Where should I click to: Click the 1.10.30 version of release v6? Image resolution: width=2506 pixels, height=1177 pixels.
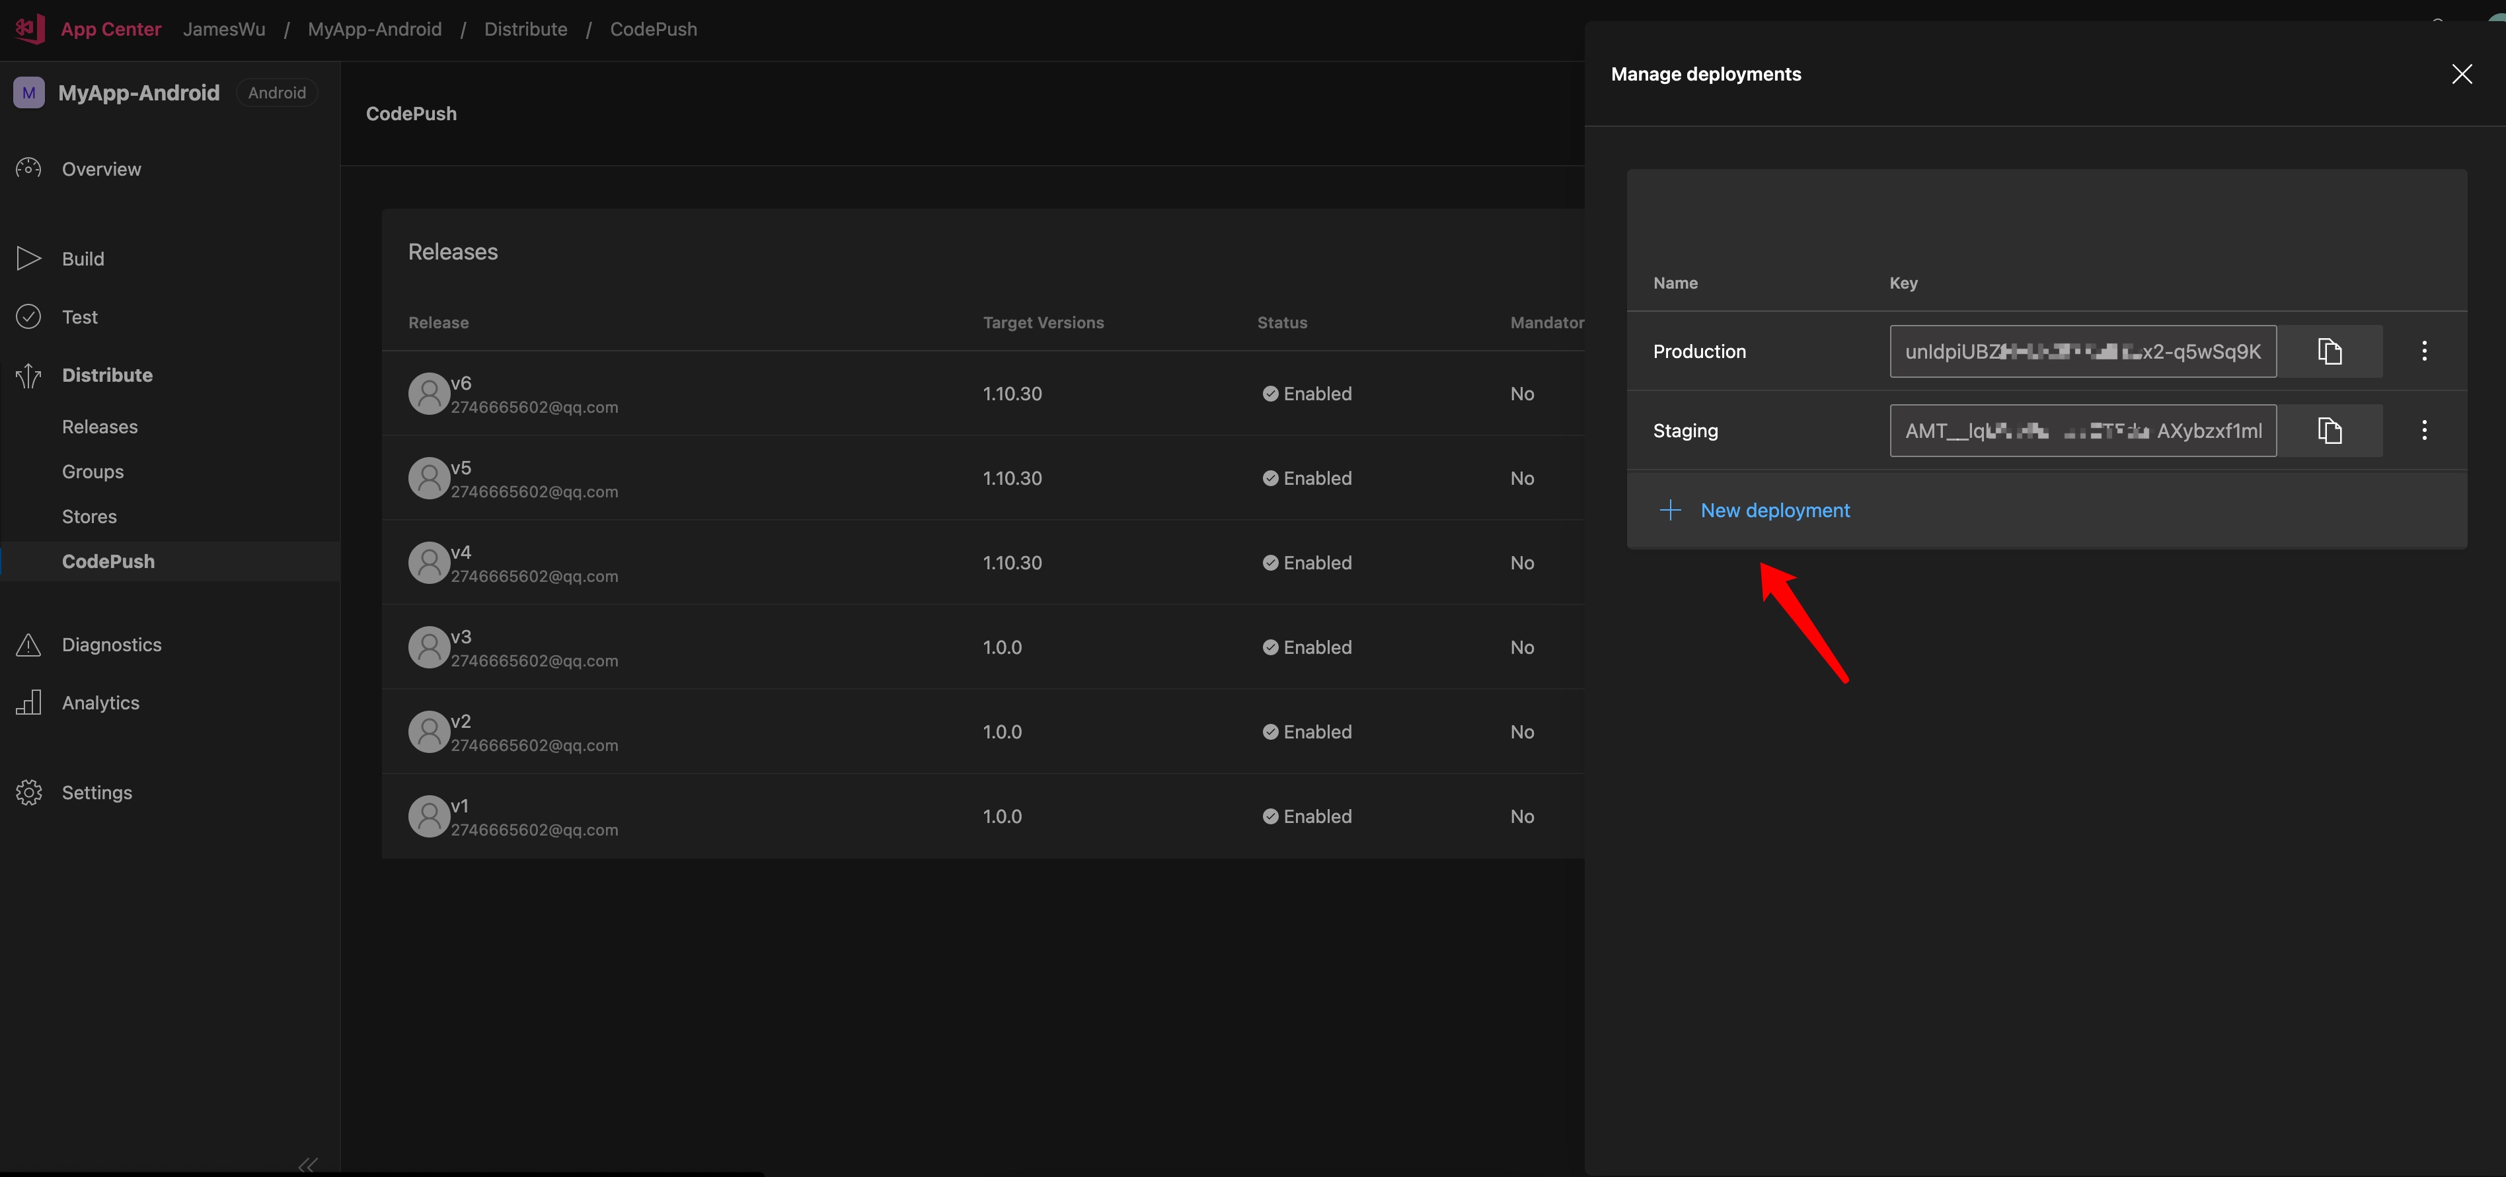(1012, 394)
